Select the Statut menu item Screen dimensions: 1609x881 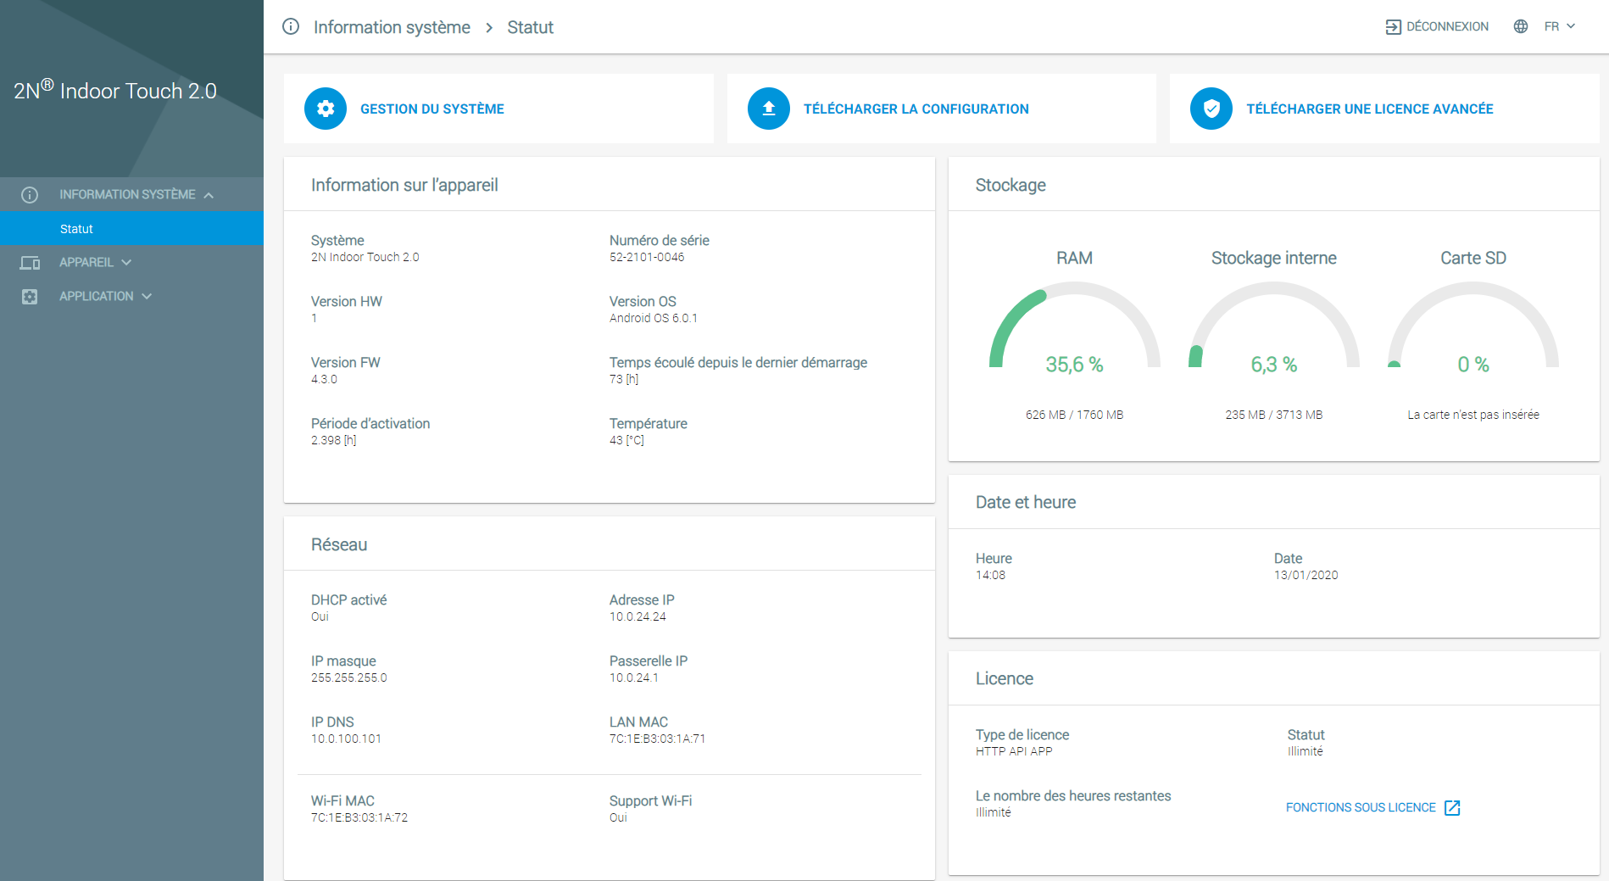pyautogui.click(x=131, y=229)
